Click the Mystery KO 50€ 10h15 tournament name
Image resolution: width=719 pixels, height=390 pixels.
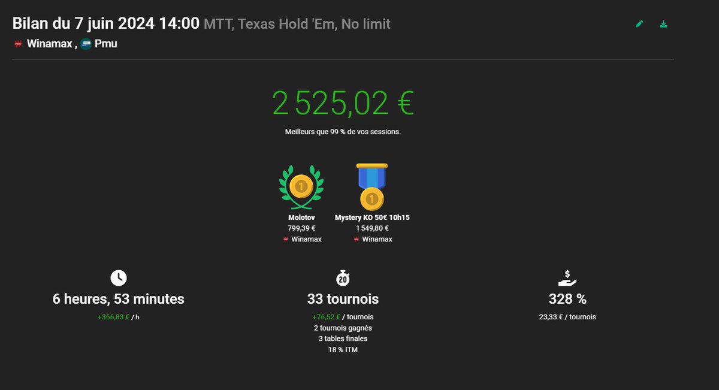[x=372, y=217]
